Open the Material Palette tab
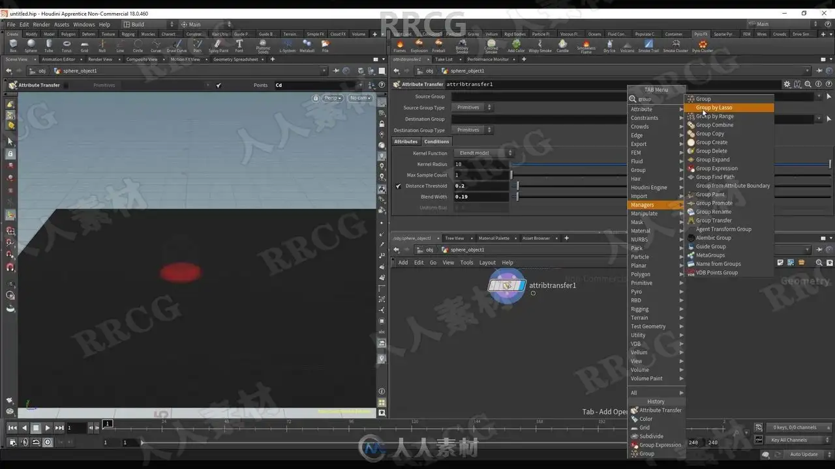Viewport: 835px width, 469px height. (x=494, y=238)
